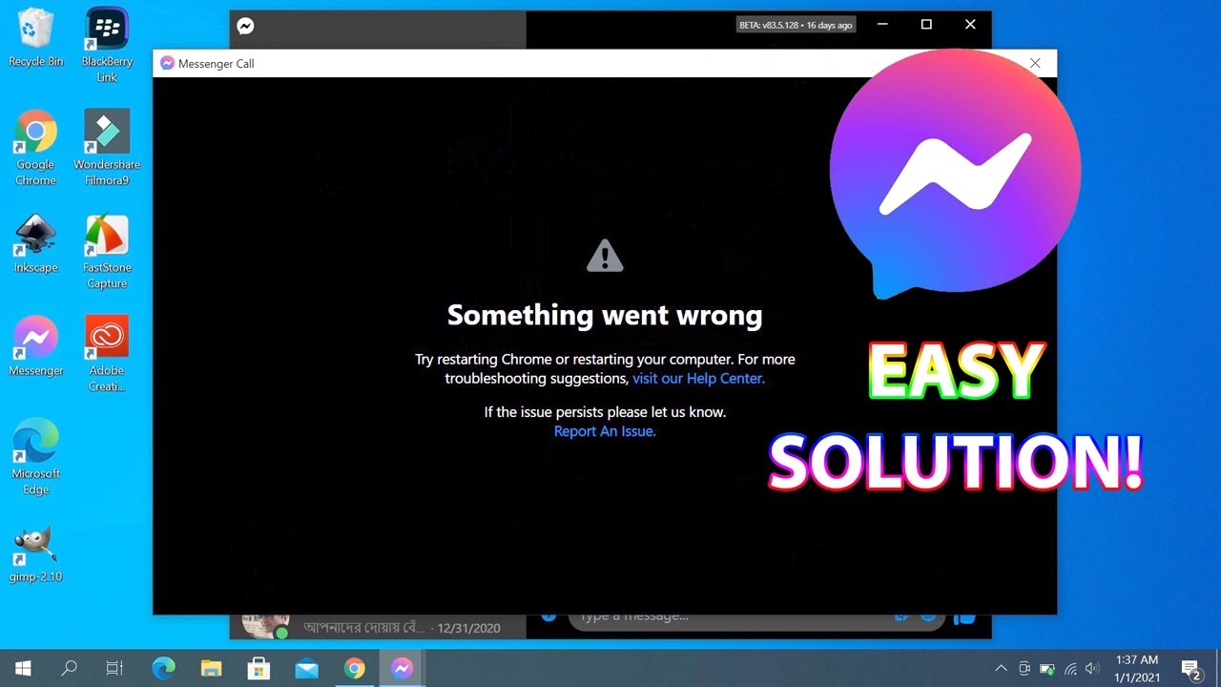Click the 'Messenger Call' window title
Screen dimensions: 1221x687
(x=216, y=64)
